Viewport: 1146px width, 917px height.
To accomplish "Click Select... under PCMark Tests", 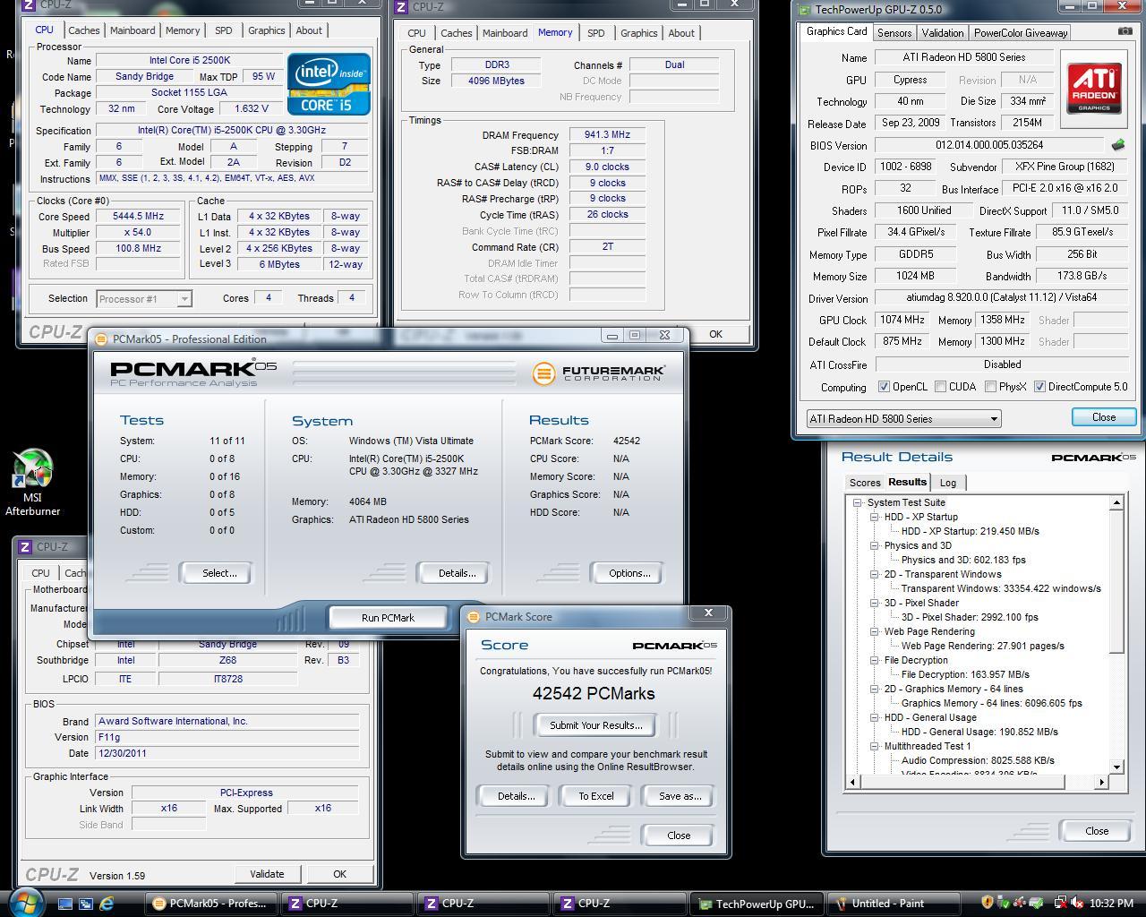I will 219,573.
